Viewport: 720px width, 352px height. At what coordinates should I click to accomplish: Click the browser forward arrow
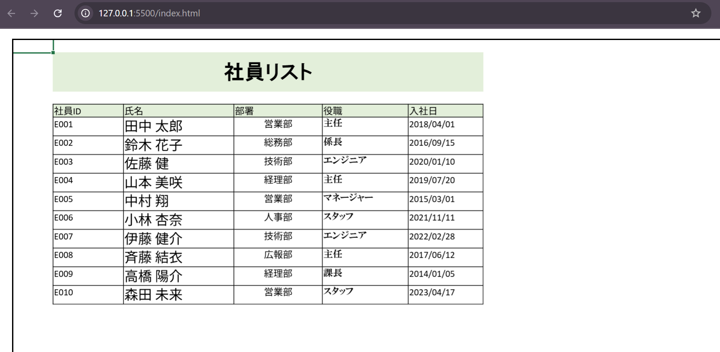34,13
